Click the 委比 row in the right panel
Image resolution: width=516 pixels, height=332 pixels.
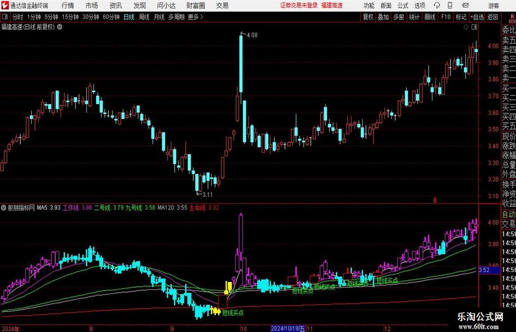tap(509, 30)
